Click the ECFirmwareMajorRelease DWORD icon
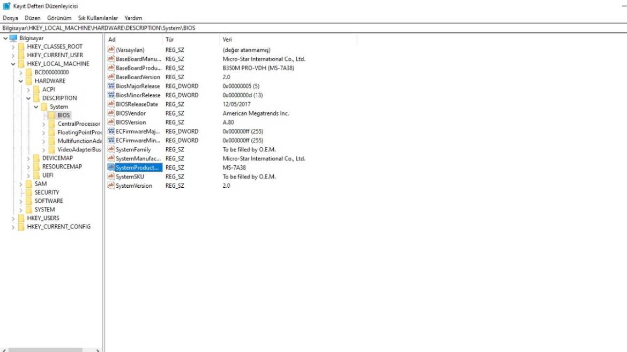 click(x=111, y=132)
